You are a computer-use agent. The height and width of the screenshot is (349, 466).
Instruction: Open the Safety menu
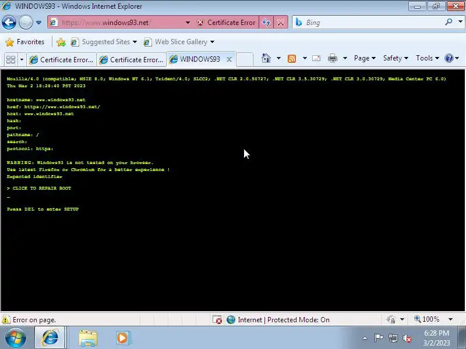[x=396, y=58]
